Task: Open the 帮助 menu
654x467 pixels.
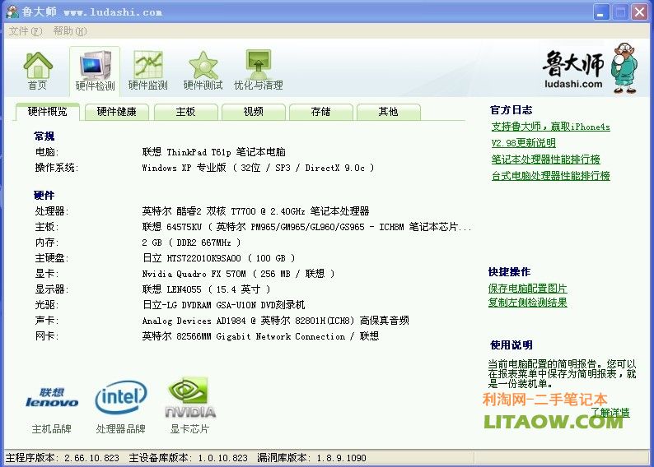Action: (x=69, y=31)
